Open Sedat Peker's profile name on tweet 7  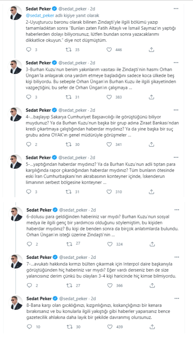39,257
